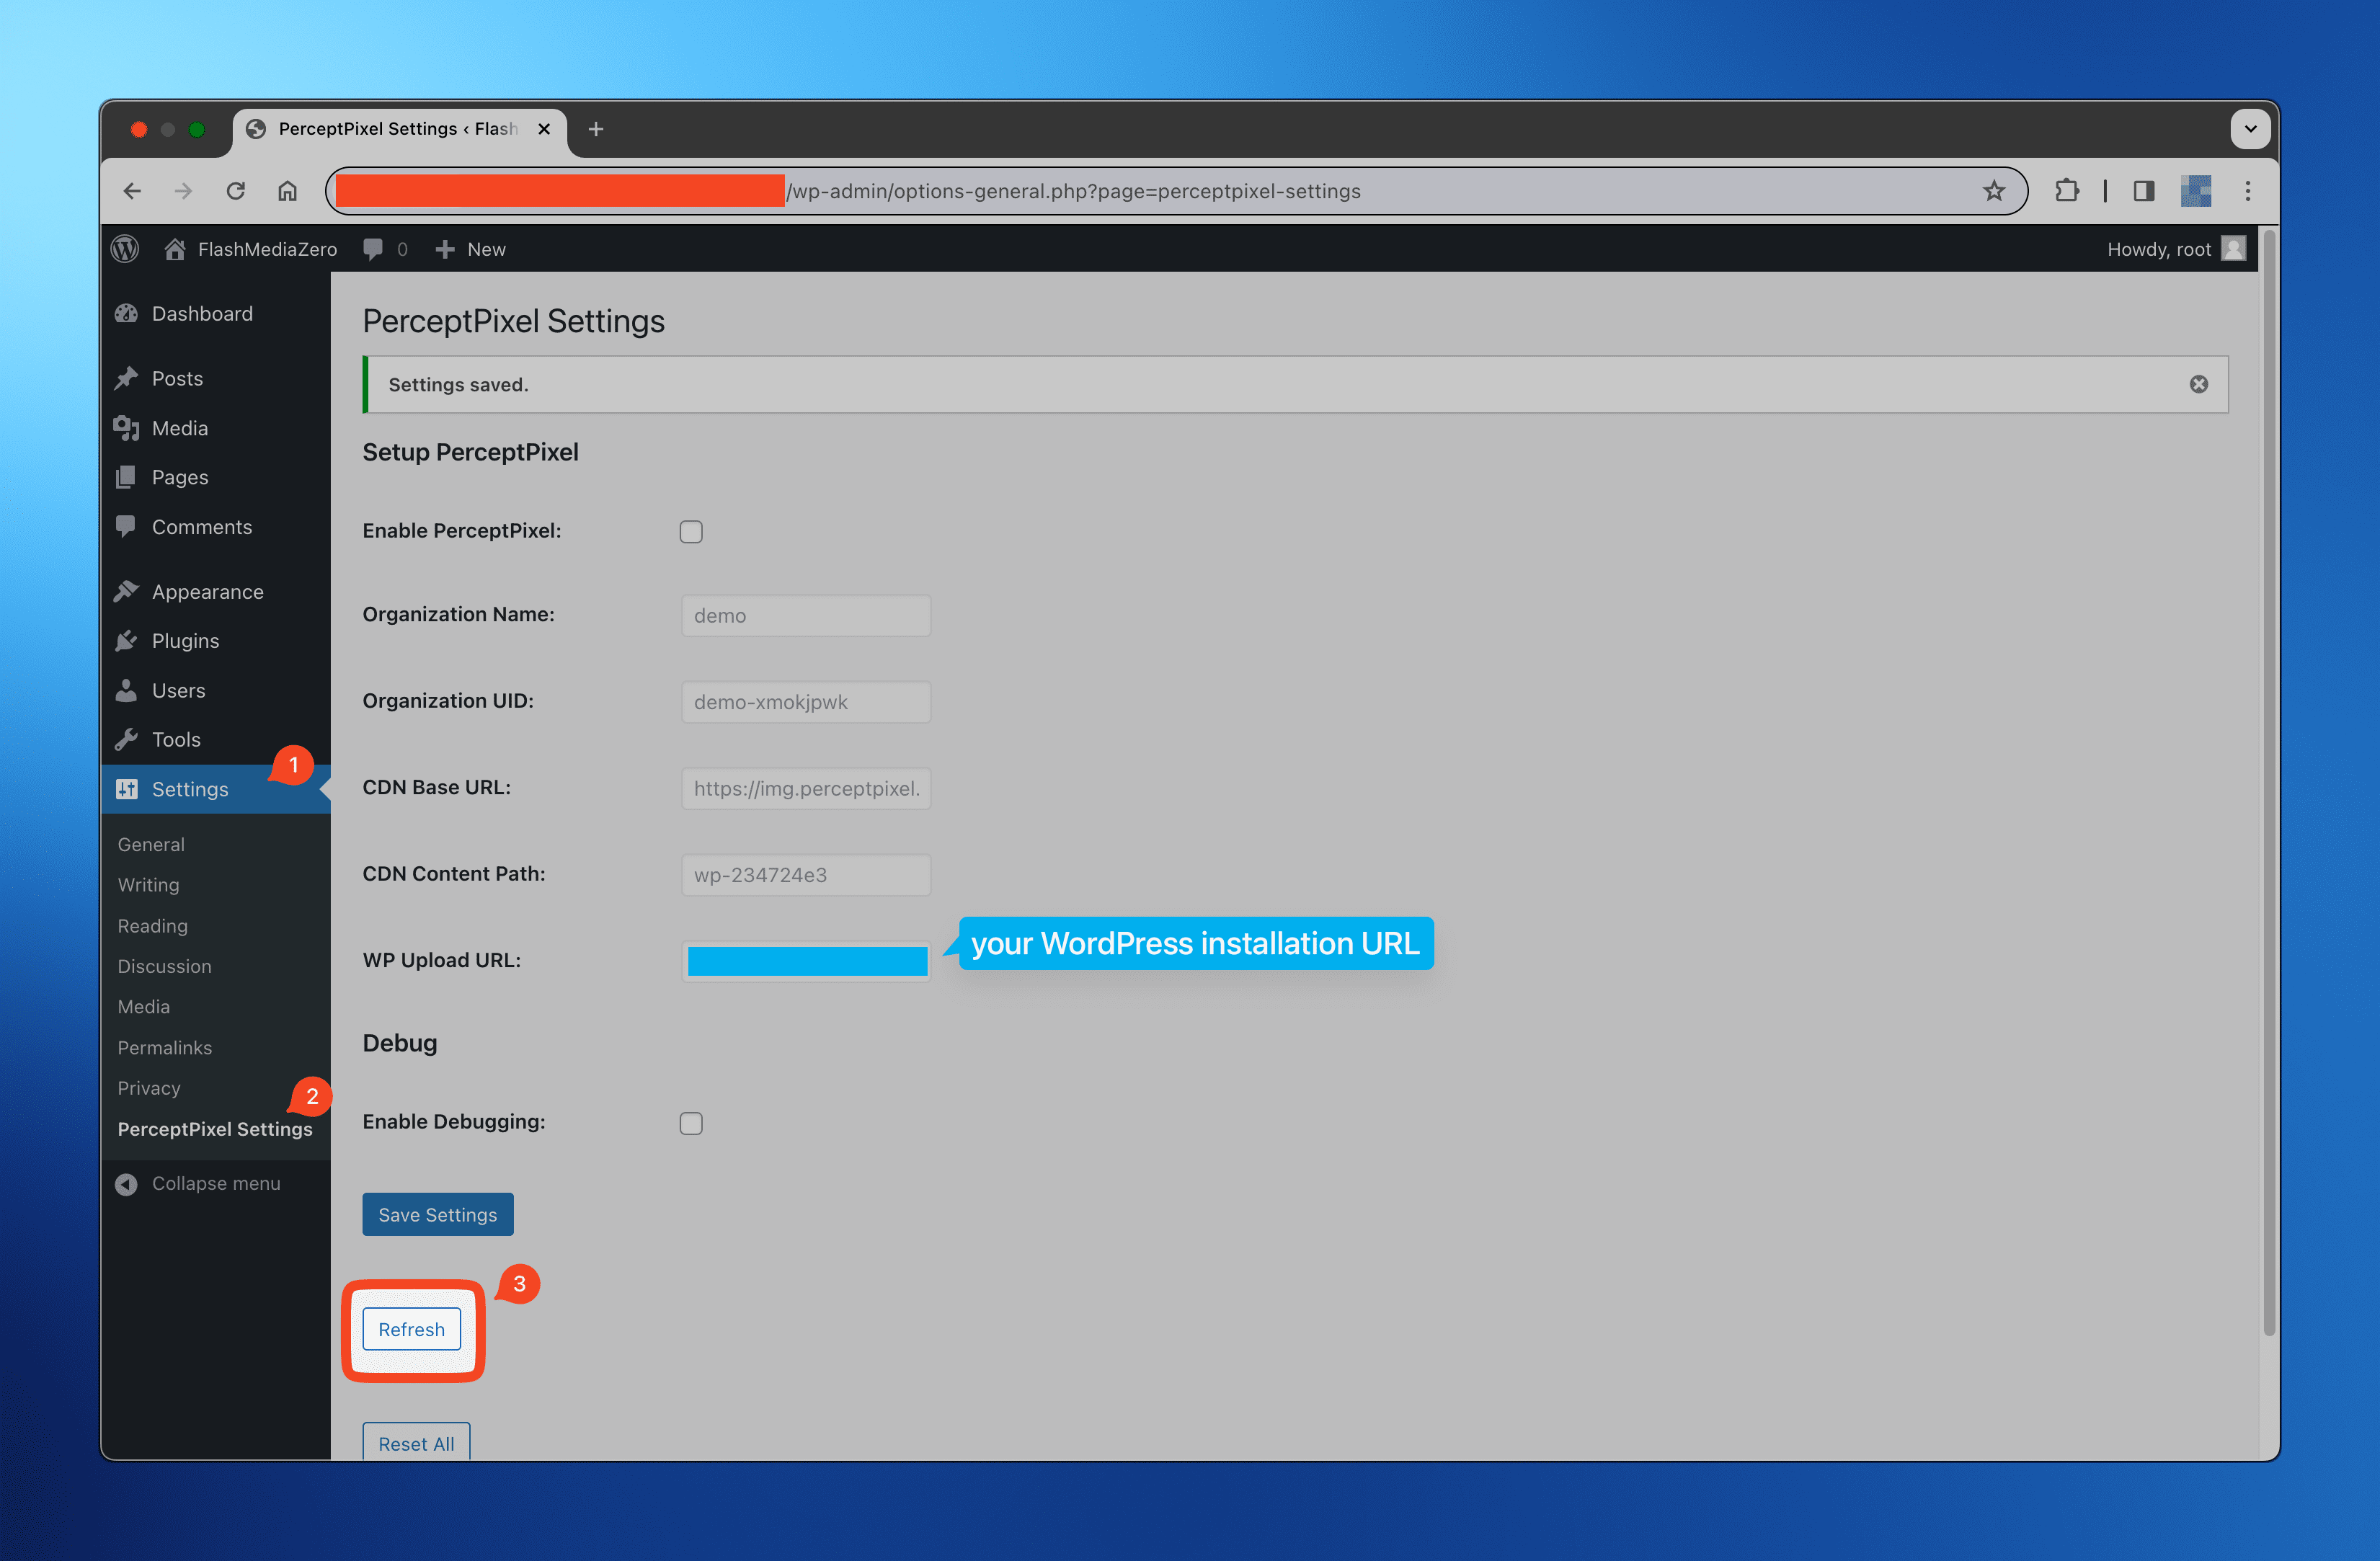This screenshot has height=1561, width=2380.
Task: Expand the Settings submenu
Action: pos(188,789)
